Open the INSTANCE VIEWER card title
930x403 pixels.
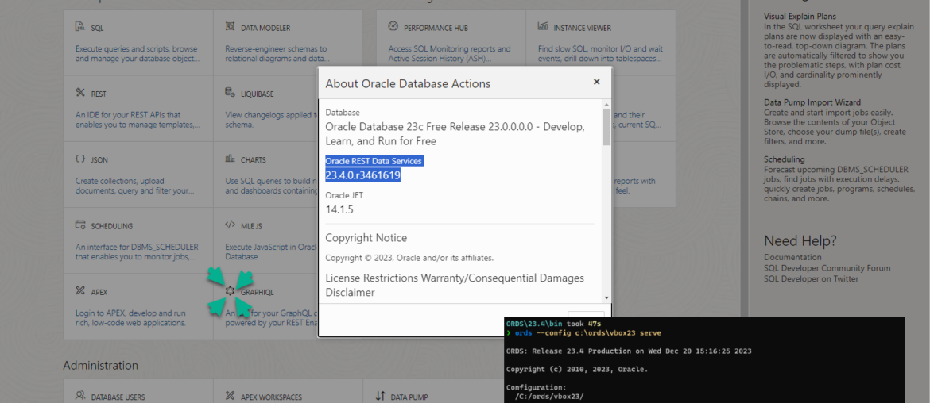point(582,28)
